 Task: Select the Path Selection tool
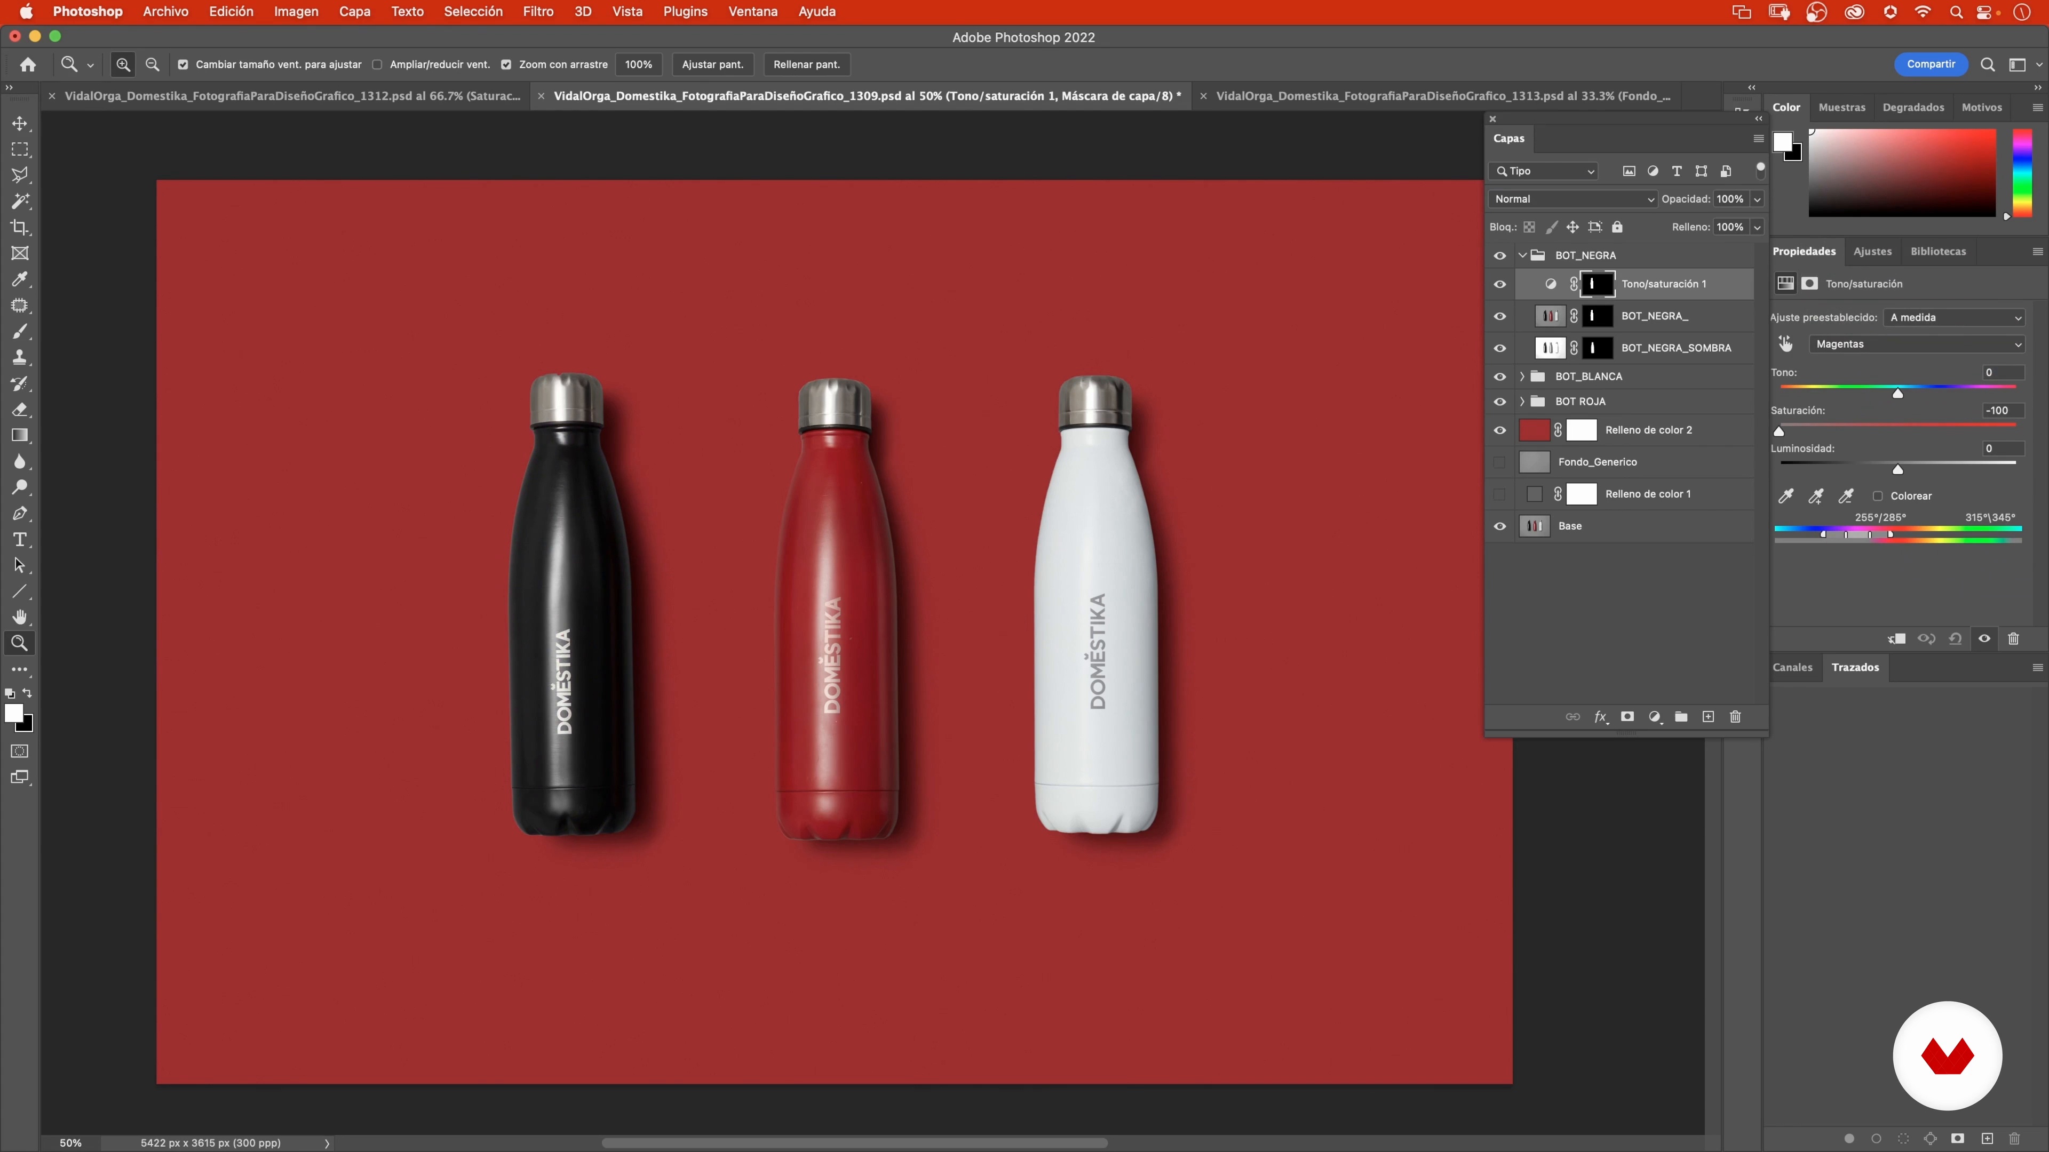pos(20,566)
